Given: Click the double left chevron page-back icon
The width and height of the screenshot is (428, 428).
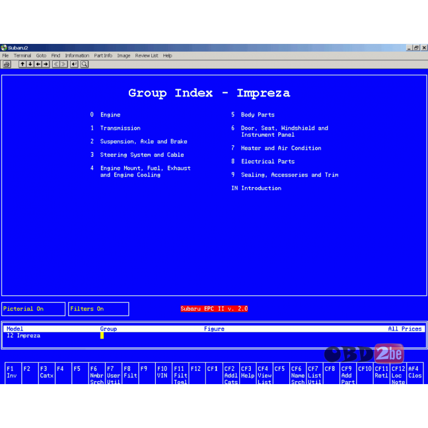Looking at the screenshot, I should click(56, 64).
